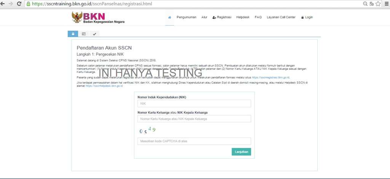Open the Login menu item
Image resolution: width=390 pixels, height=179 pixels.
(x=307, y=17)
